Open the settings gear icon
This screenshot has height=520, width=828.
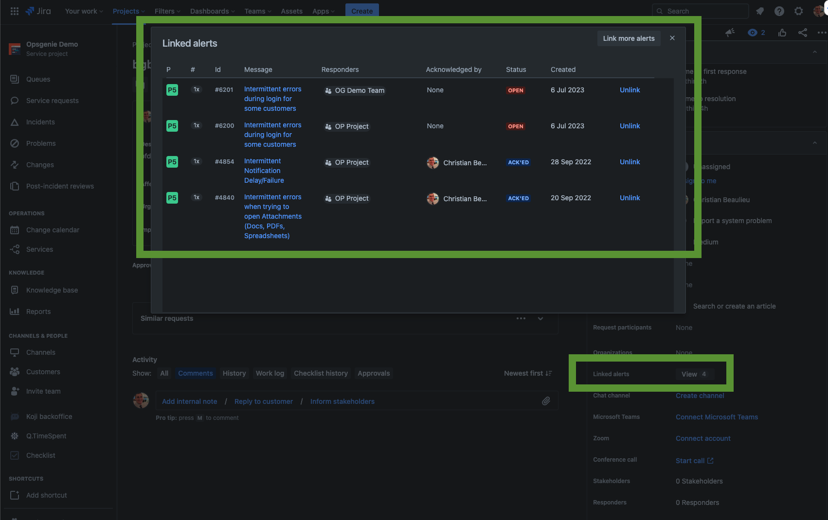[799, 11]
